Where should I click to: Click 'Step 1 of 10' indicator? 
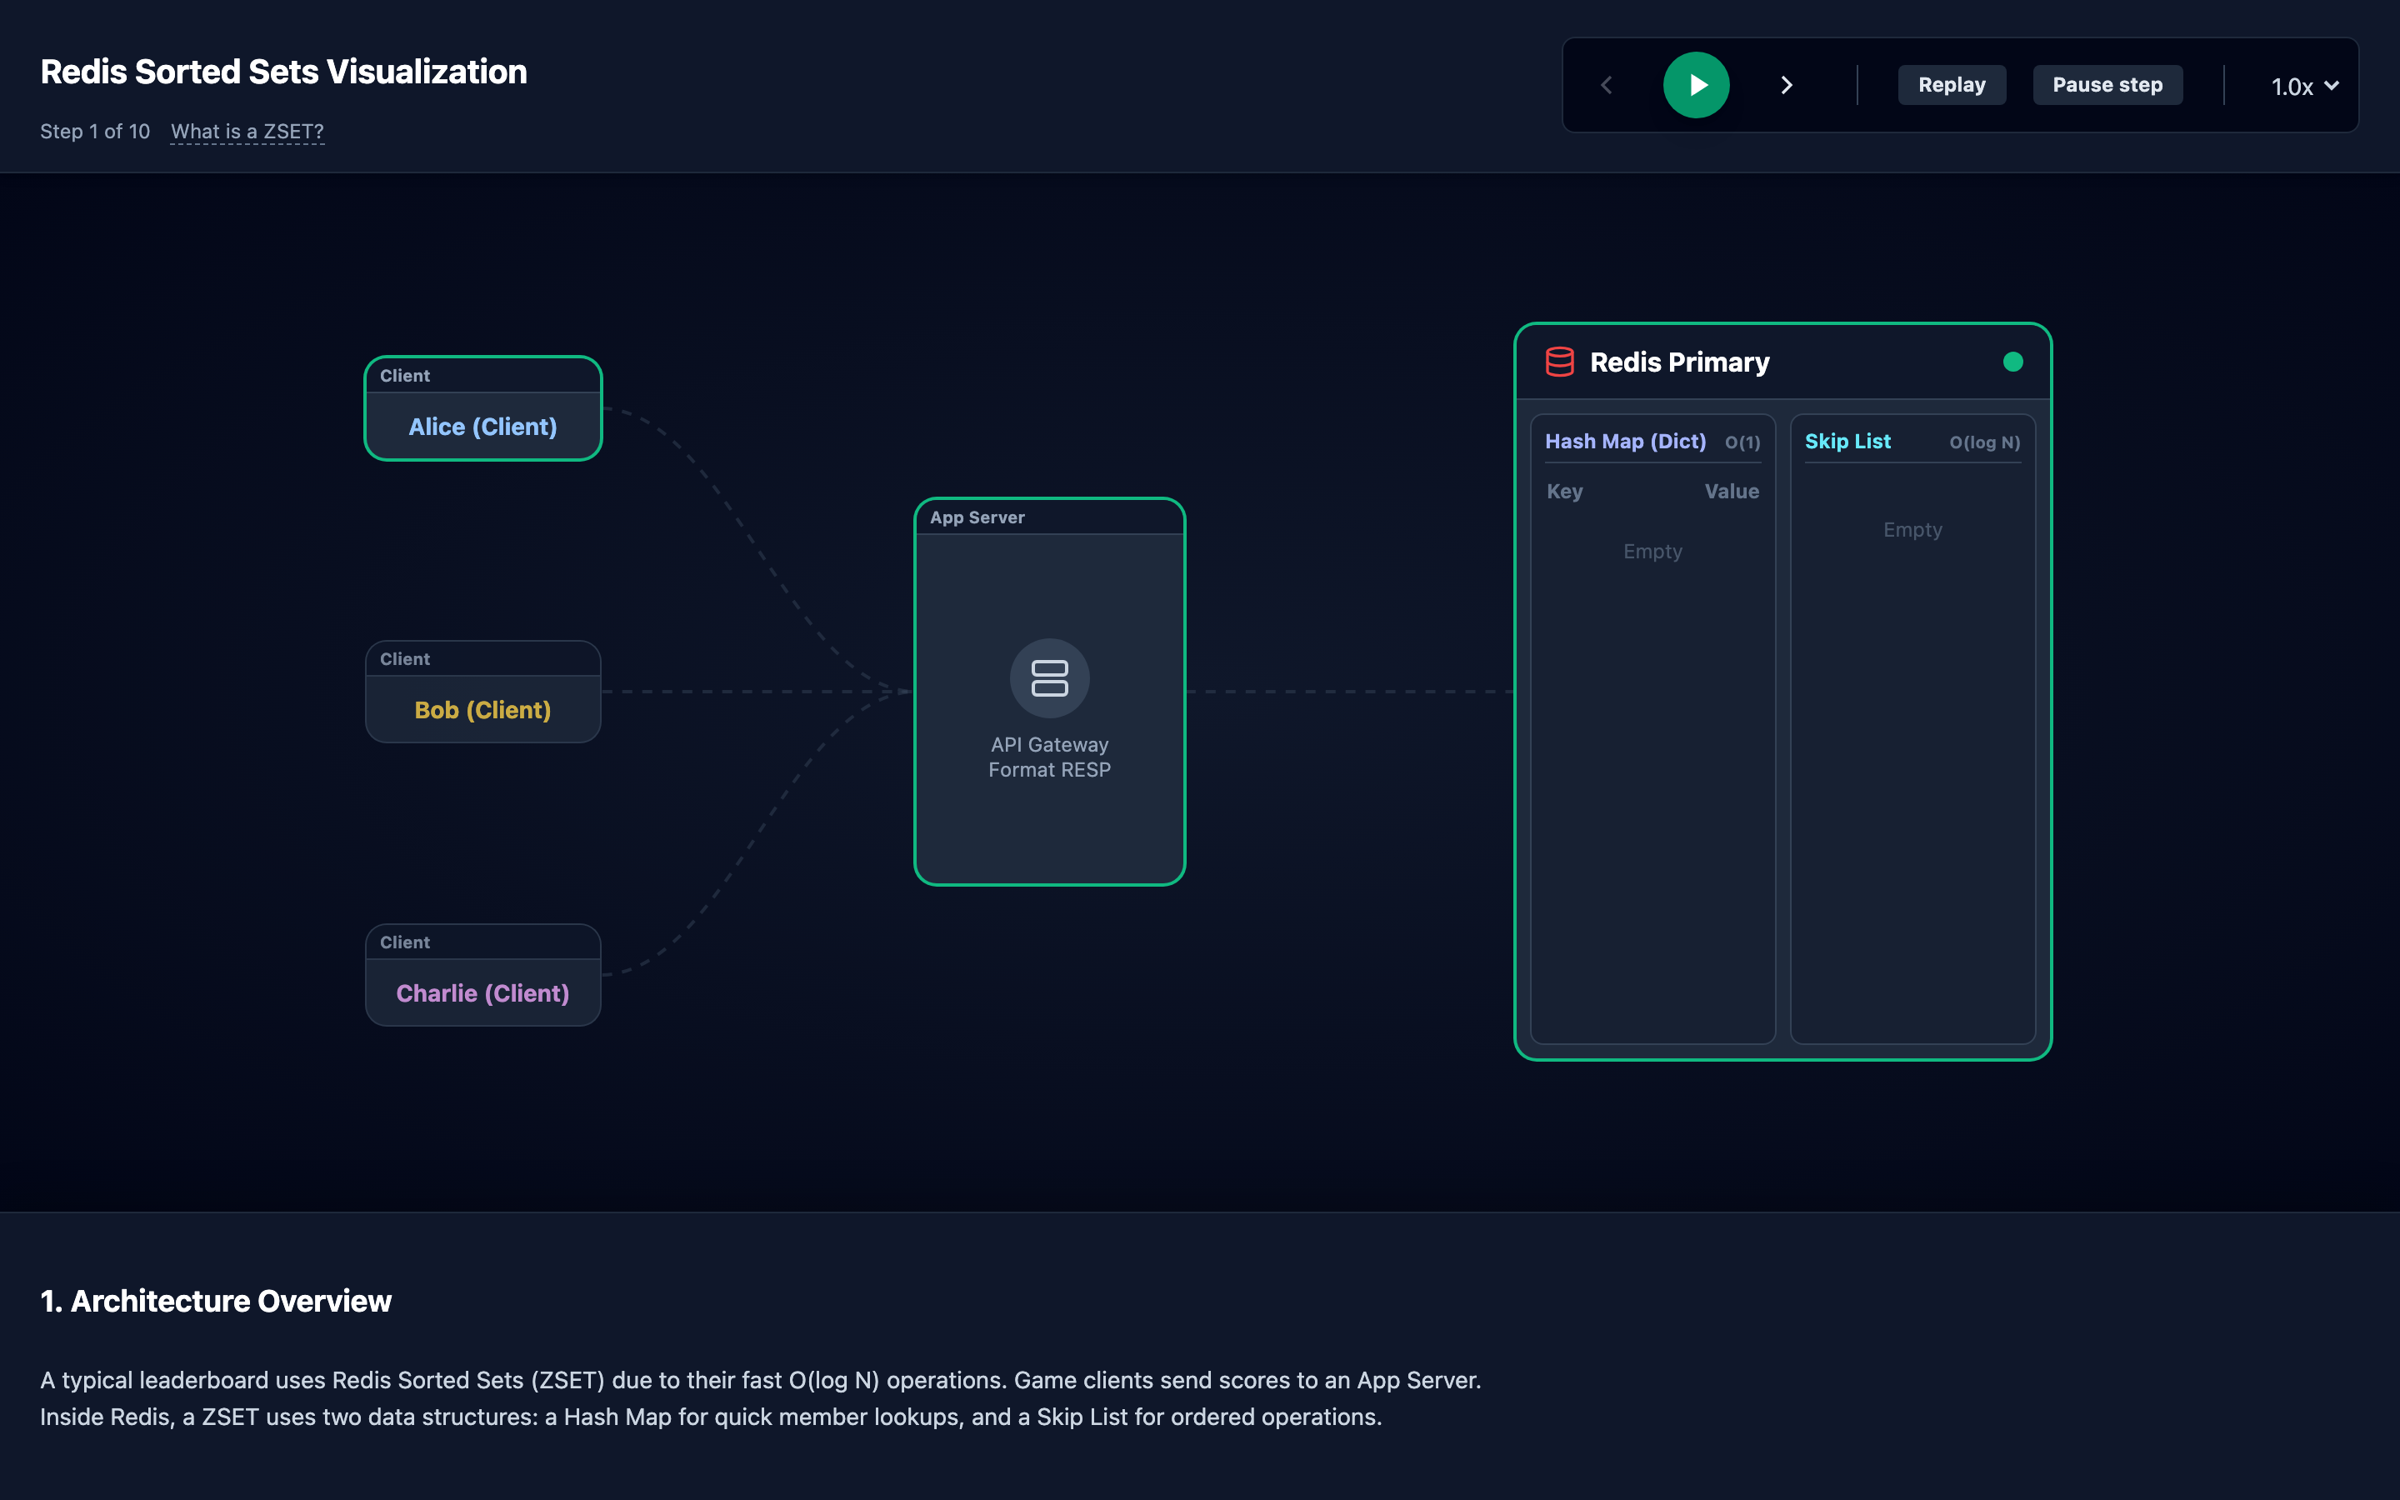95,132
